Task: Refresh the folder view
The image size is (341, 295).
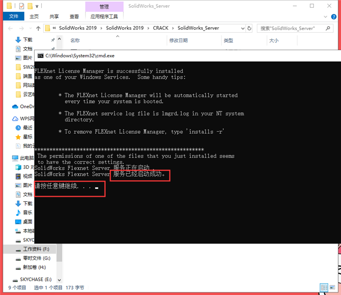Action: [249, 28]
